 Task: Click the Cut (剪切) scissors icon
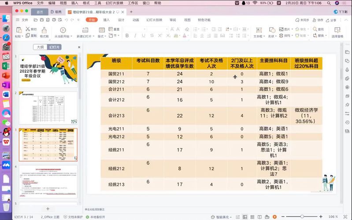tap(28, 29)
